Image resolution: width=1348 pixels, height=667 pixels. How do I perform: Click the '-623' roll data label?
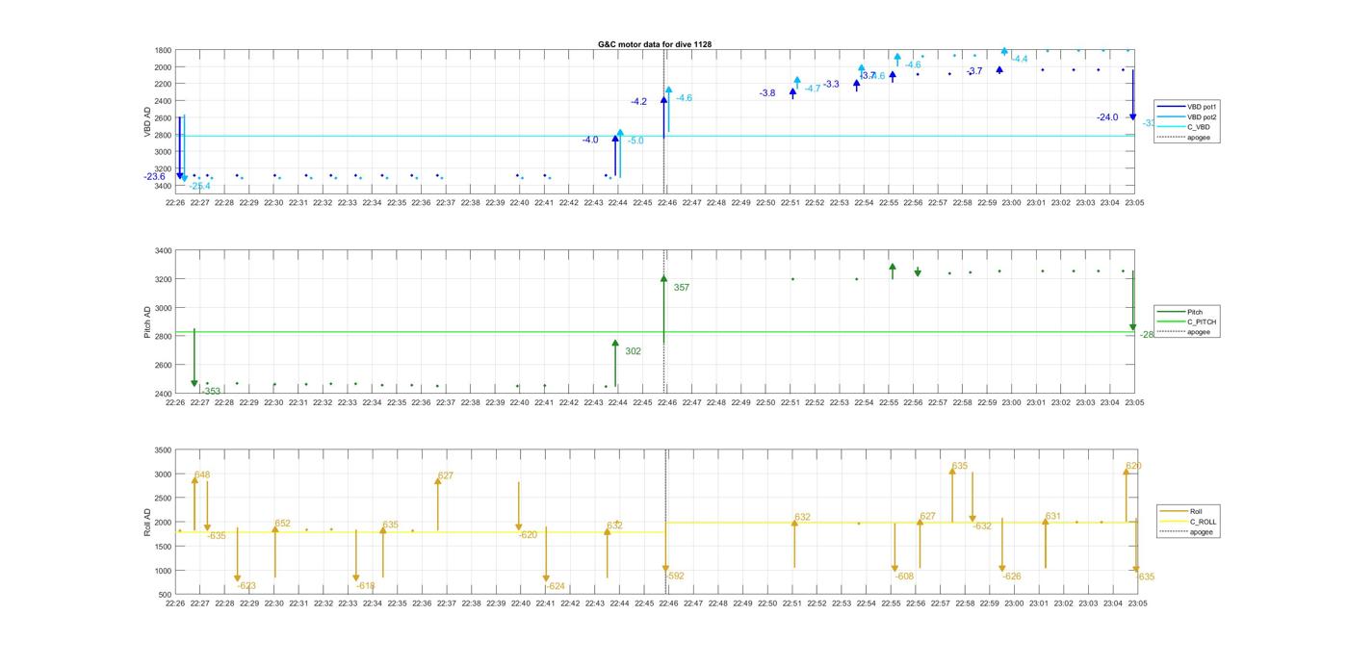(x=246, y=586)
